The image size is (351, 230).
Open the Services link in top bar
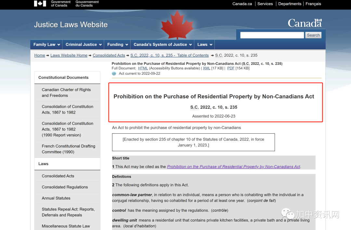coord(265,4)
